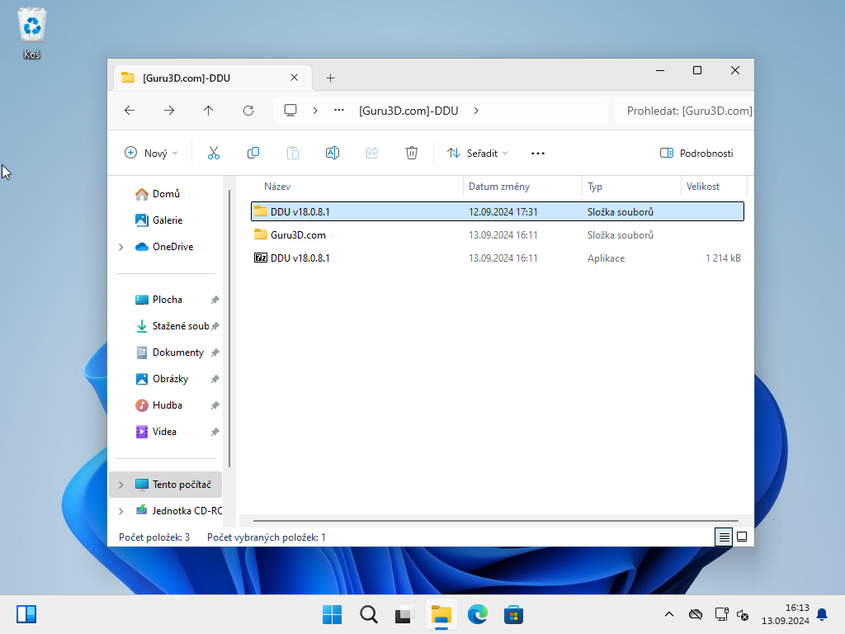This screenshot has height=634, width=845.
Task: Click the Delete trash icon in toolbar
Action: pyautogui.click(x=412, y=153)
